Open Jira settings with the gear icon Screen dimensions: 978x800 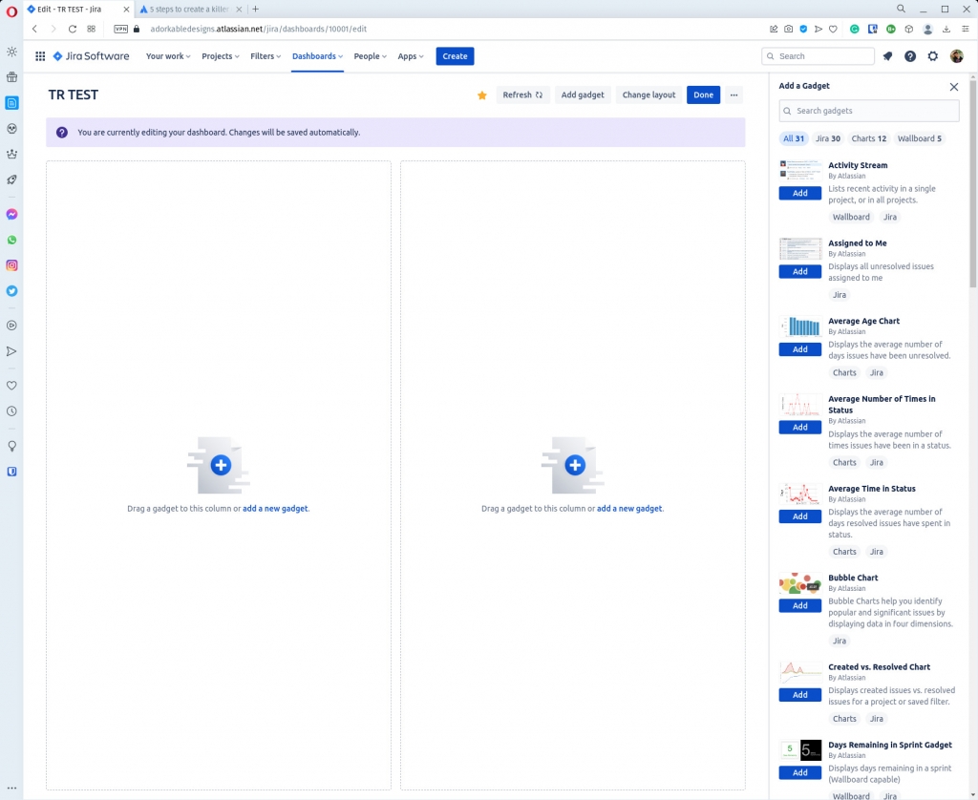[933, 56]
